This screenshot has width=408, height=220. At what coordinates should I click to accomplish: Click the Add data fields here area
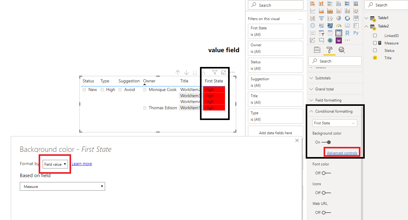(x=275, y=133)
